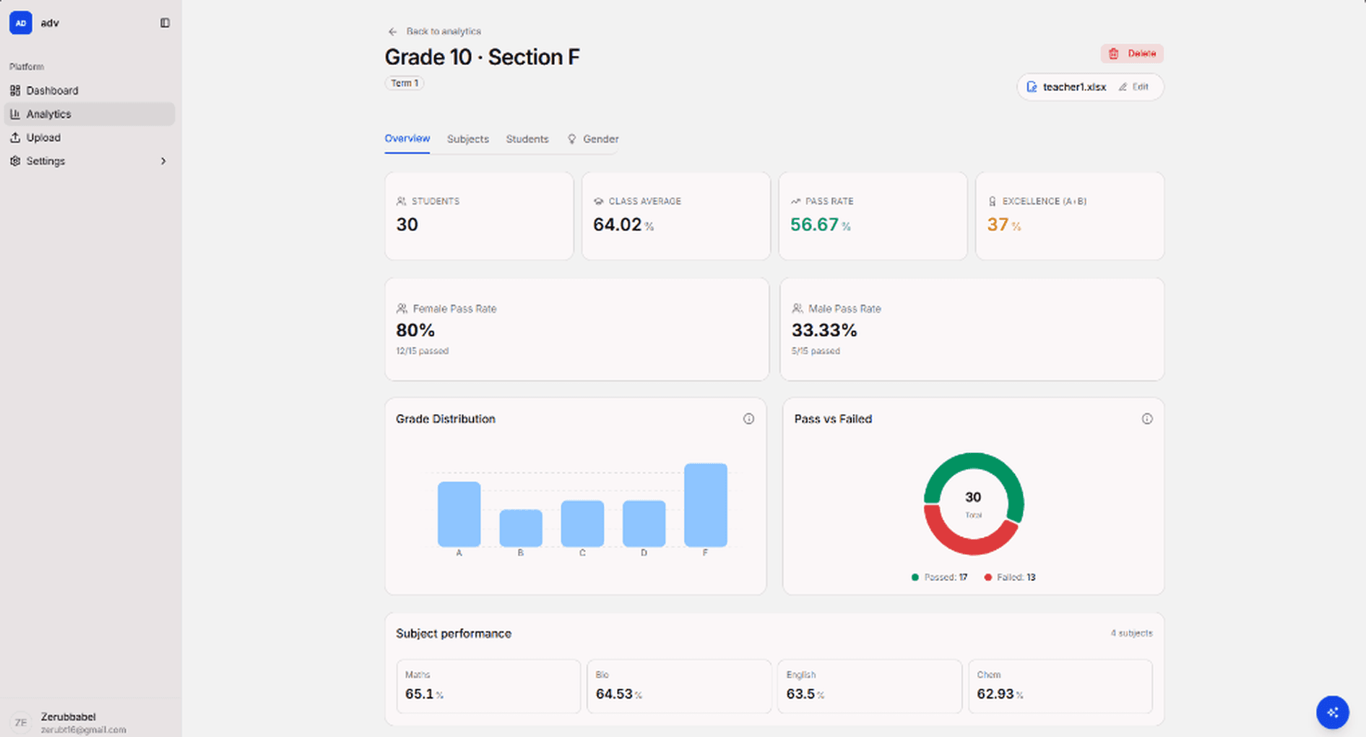Go to the Upload page
This screenshot has height=737, width=1366.
(x=90, y=137)
